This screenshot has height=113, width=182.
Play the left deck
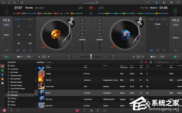[x=6, y=57]
